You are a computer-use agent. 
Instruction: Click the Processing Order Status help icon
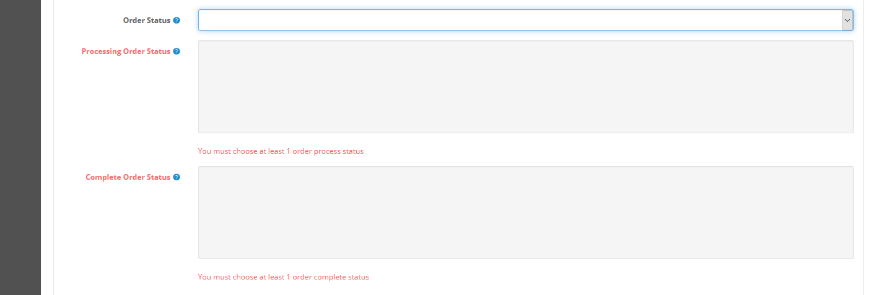point(177,51)
